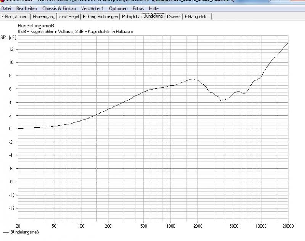View the Polarplots tab
This screenshot has height=241, width=305.
(x=131, y=16)
